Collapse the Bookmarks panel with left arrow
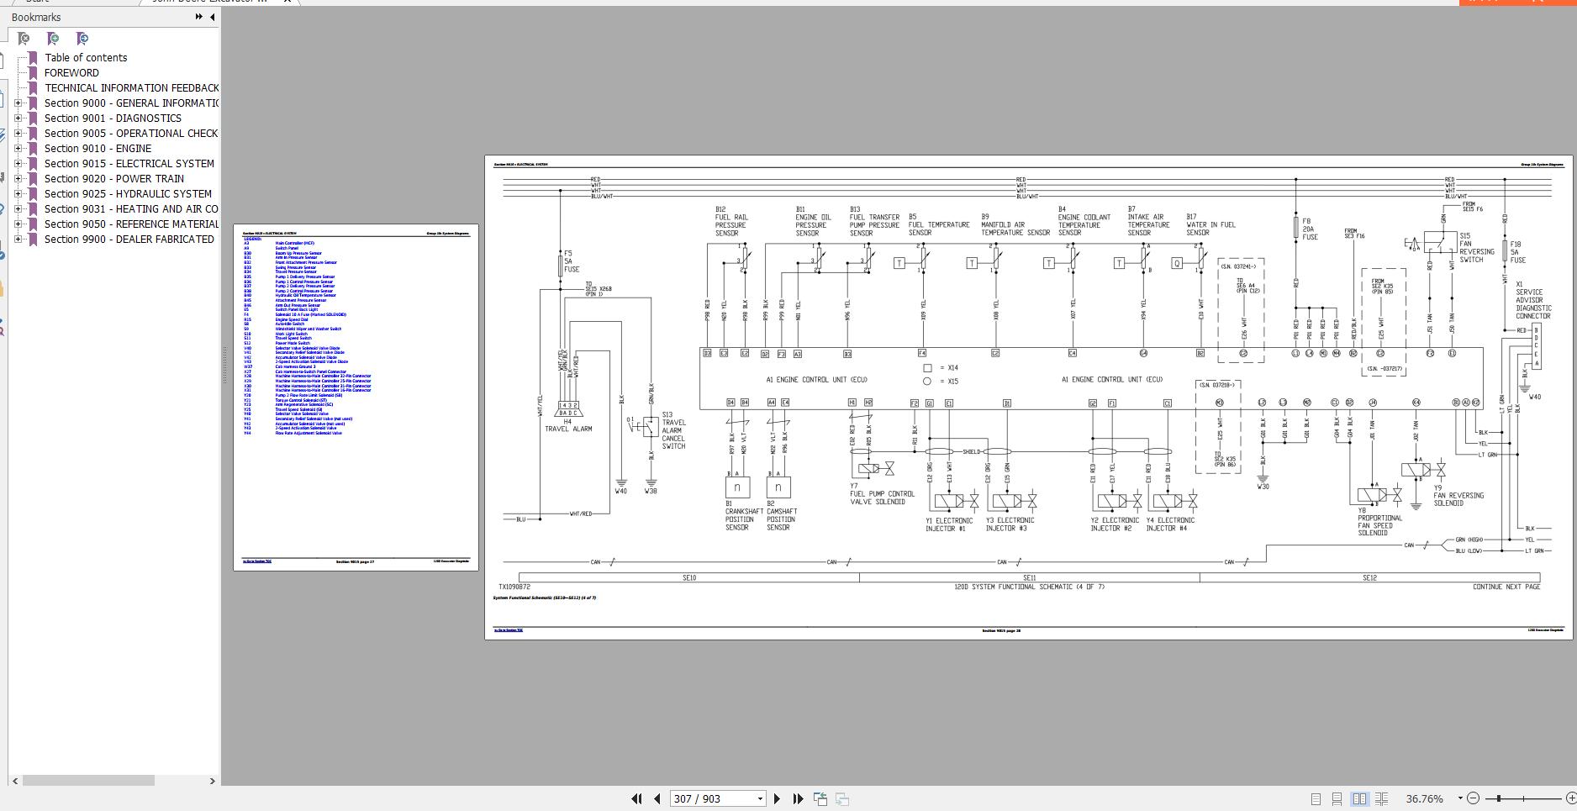1577x811 pixels. point(212,17)
